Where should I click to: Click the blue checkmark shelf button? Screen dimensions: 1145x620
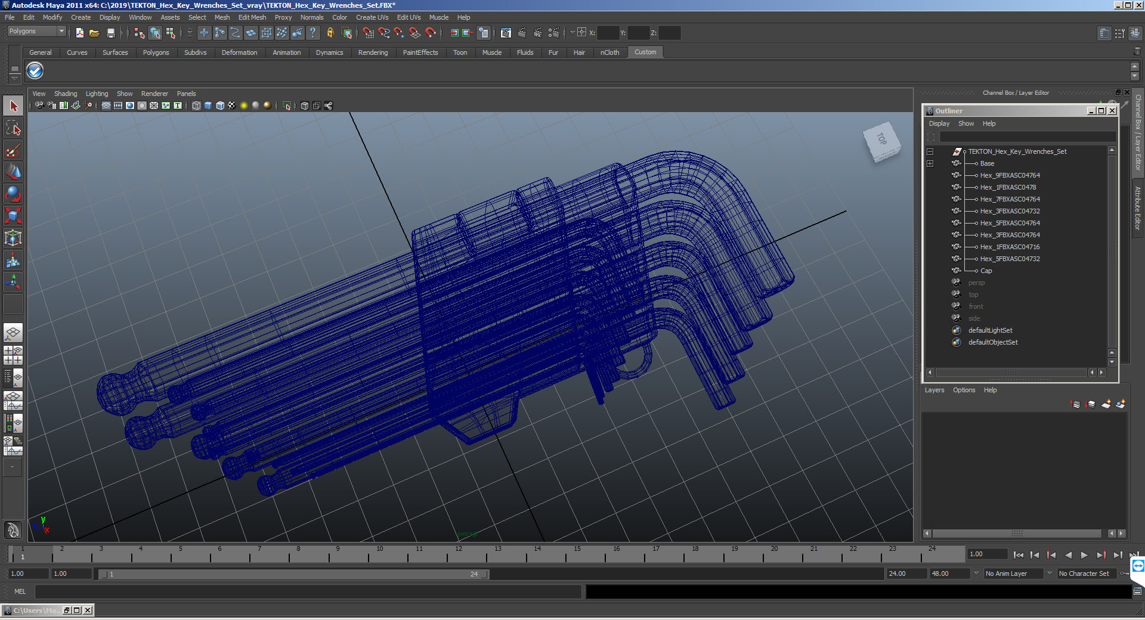[x=35, y=71]
